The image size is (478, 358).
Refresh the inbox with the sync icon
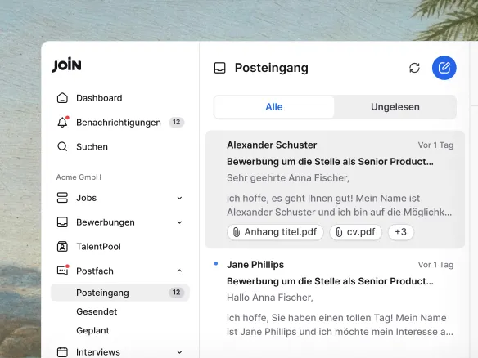[x=414, y=68]
